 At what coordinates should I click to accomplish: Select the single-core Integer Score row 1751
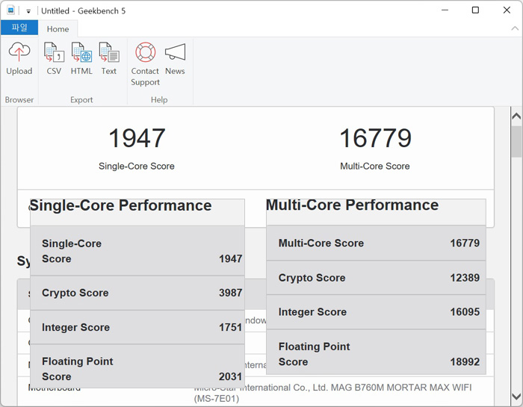tap(137, 327)
